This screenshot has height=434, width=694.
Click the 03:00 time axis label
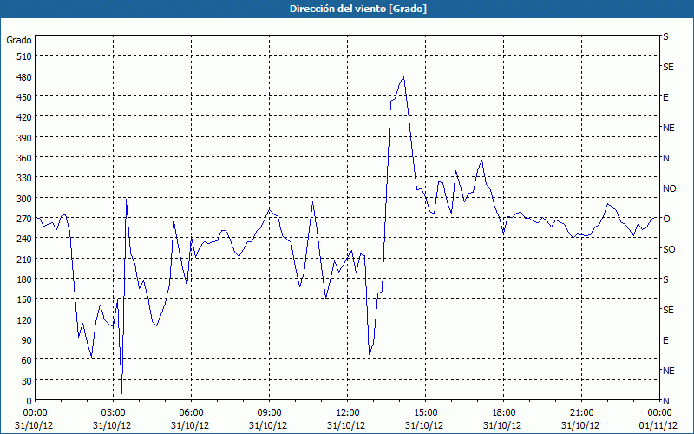113,413
